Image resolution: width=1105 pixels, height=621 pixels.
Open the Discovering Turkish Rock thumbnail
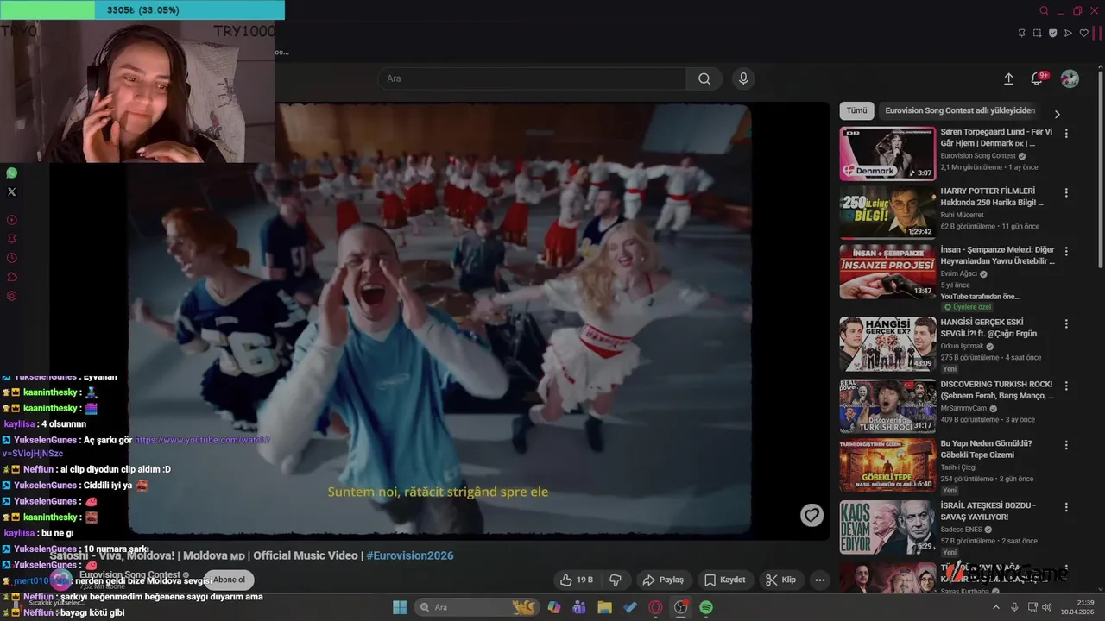(887, 405)
